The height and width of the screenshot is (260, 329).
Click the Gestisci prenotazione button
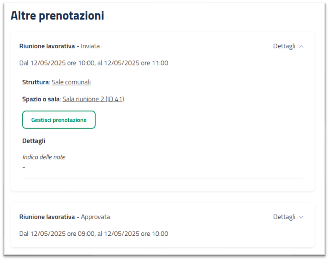point(58,119)
